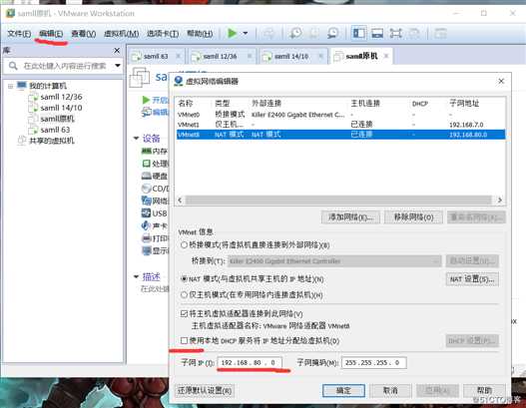Toggle connect host virtual adapter checkbox
This screenshot has width=526, height=408.
184,314
